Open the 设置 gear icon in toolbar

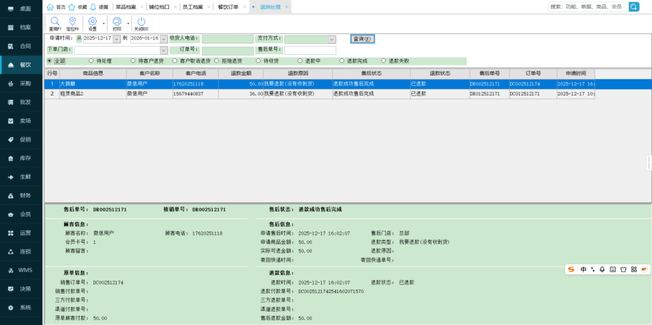pos(92,22)
